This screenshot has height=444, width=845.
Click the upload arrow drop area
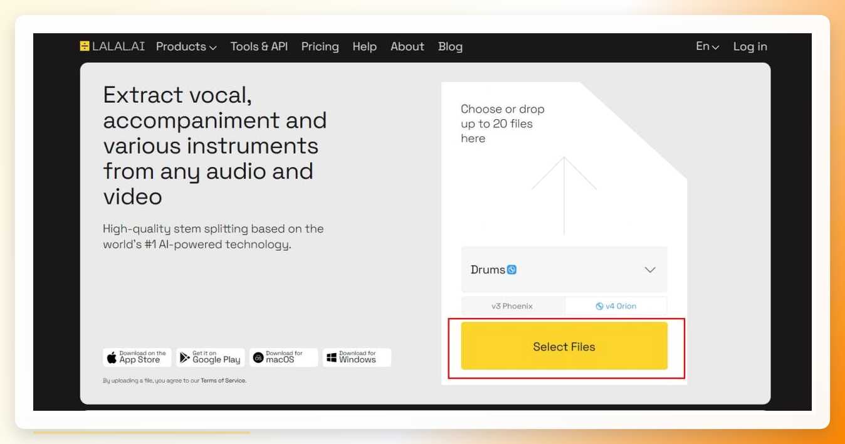(564, 195)
